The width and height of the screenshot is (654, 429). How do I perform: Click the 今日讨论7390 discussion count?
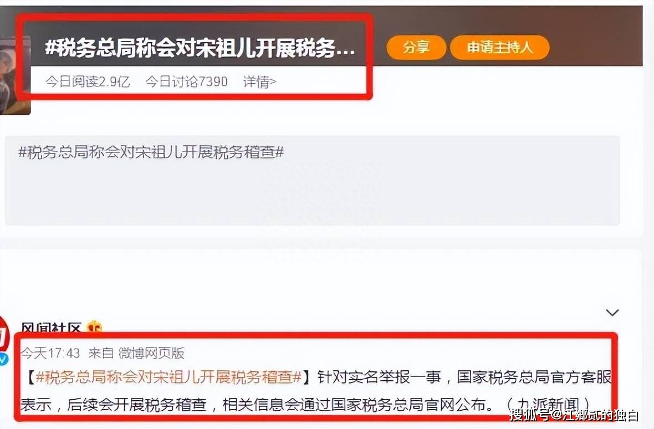coord(186,81)
